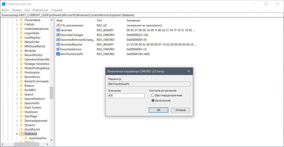Cancel the dialog with Отмена
The width and height of the screenshot is (284, 147).
click(x=180, y=110)
